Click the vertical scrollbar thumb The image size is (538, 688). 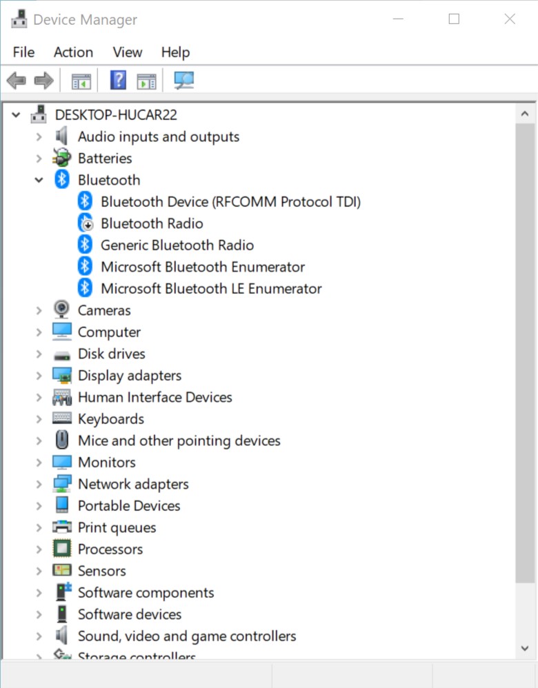point(525,353)
